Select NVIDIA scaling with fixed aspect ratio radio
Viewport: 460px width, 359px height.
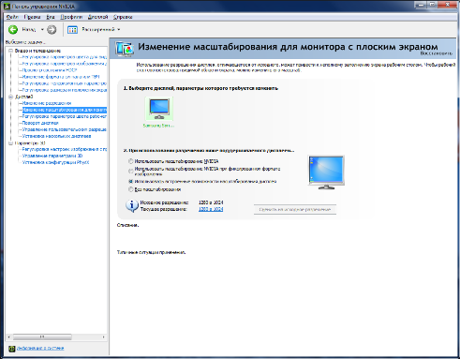pyautogui.click(x=131, y=171)
